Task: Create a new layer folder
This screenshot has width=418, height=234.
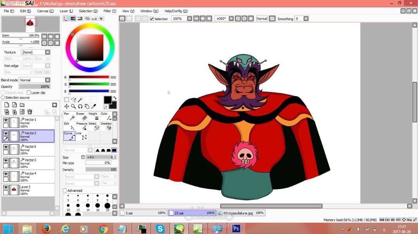Action: pyautogui.click(x=22, y=105)
